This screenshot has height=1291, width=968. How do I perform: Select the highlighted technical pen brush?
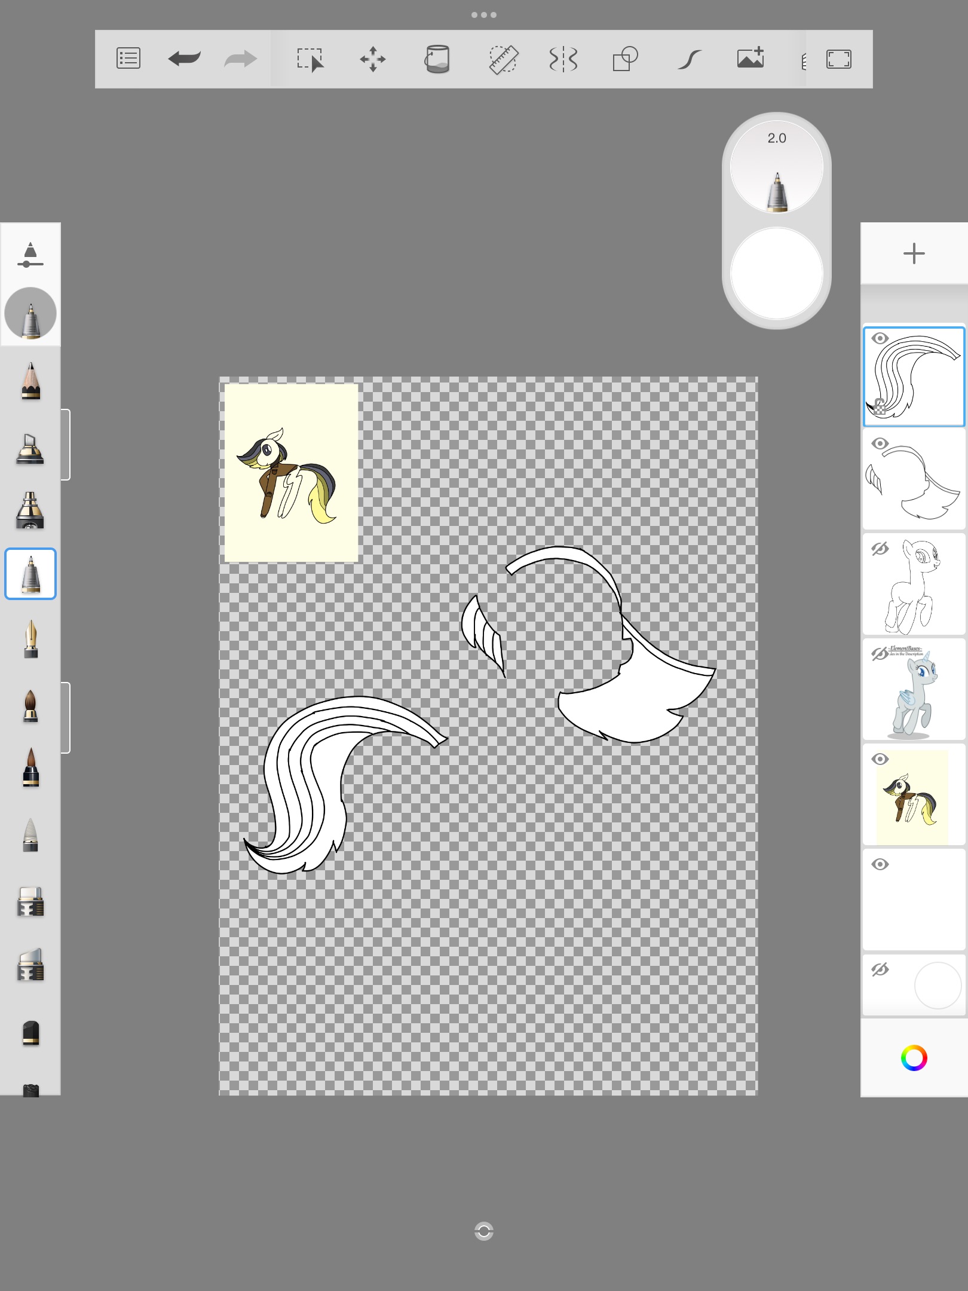click(x=30, y=574)
